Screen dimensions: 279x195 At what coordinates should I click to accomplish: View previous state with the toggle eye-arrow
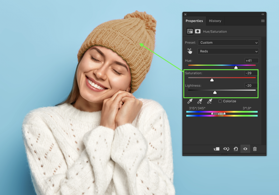coord(226,149)
